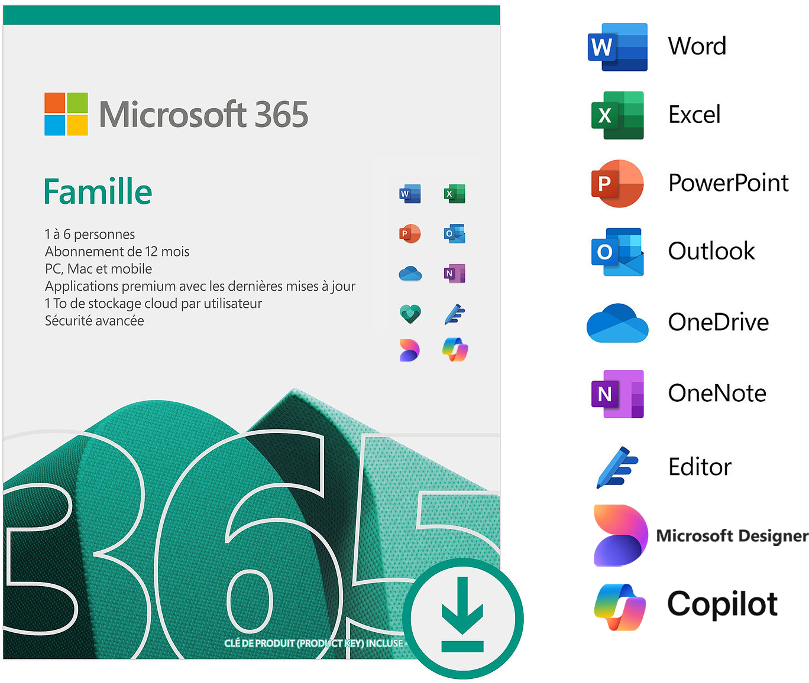Click the Family Safety heart icon on the box
The image size is (809, 683).
tap(410, 313)
